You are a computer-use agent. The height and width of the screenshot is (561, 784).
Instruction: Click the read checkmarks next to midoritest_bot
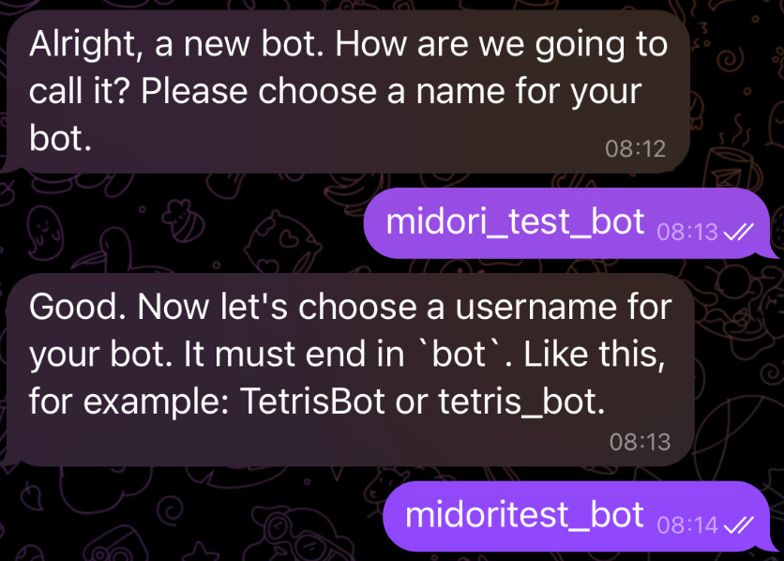(740, 525)
